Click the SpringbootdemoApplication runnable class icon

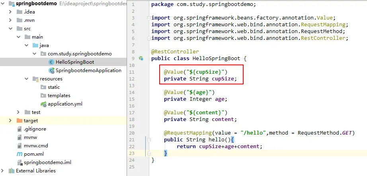51,70
